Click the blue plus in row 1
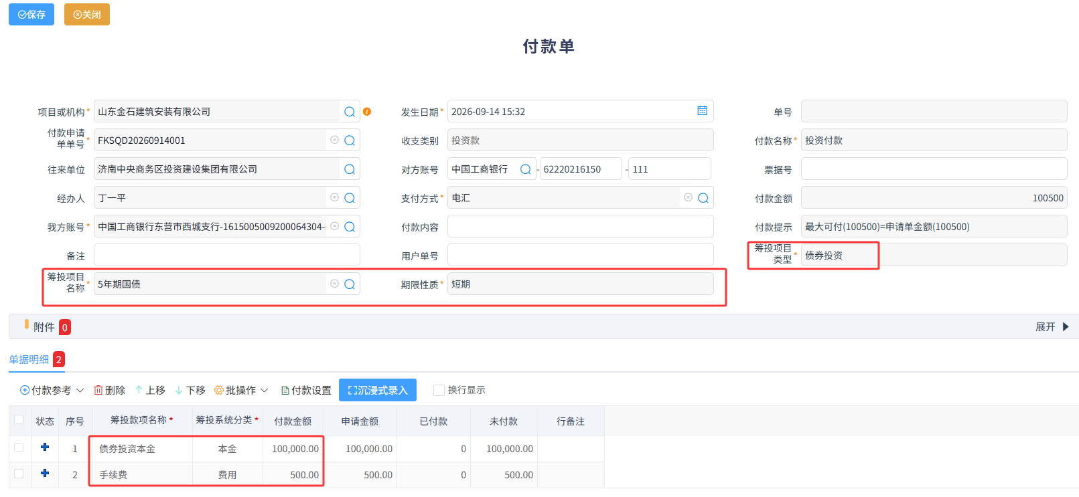 (45, 448)
